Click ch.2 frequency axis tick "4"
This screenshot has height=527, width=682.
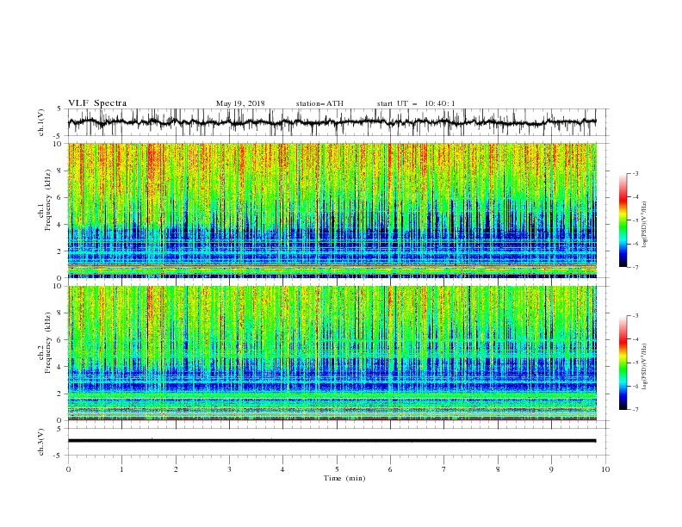tap(61, 367)
